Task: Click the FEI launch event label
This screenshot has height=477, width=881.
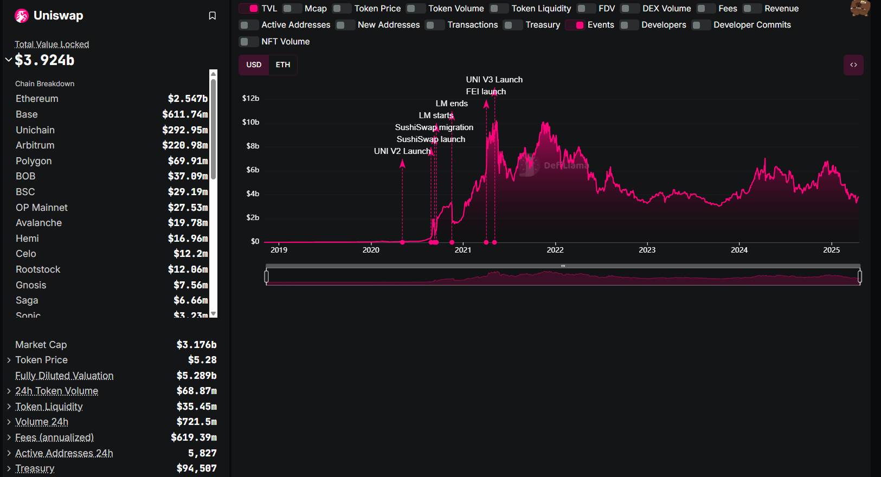Action: [x=486, y=92]
